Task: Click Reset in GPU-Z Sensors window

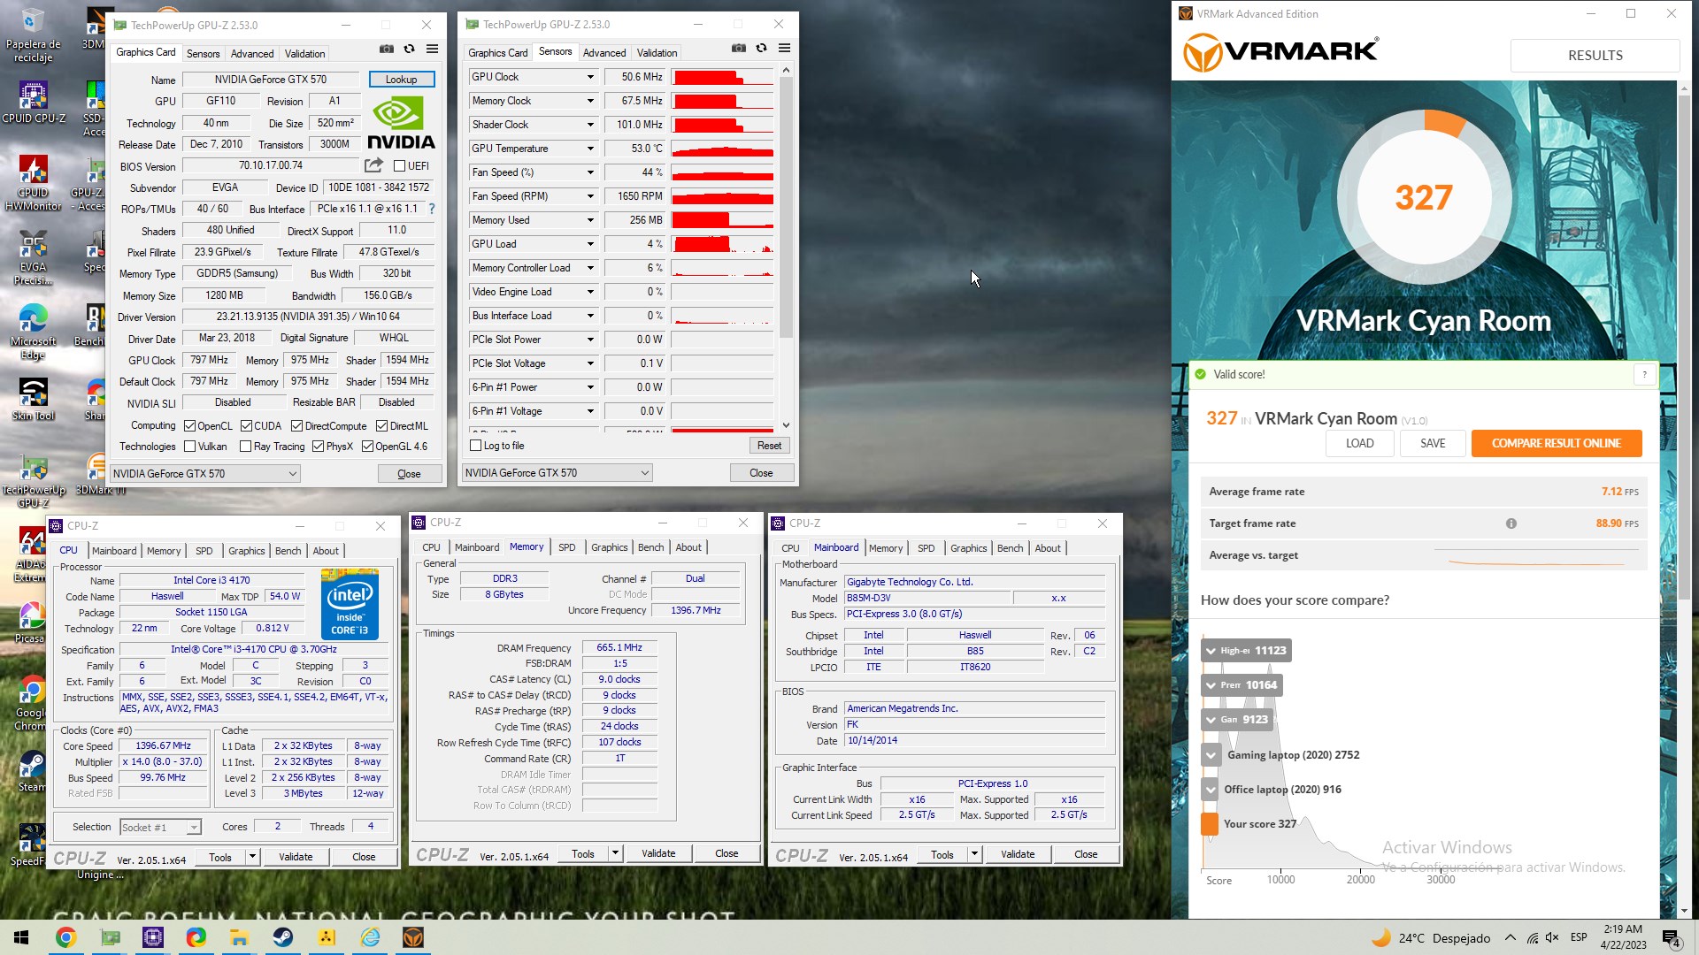Action: (769, 446)
